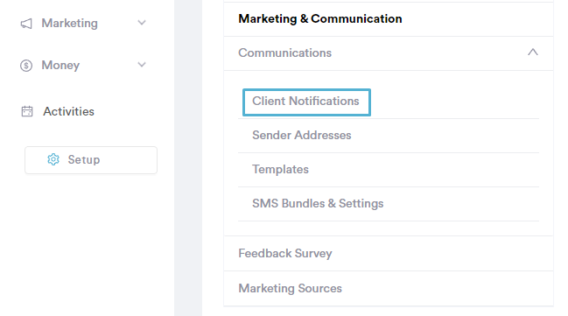The width and height of the screenshot is (568, 316).
Task: Select the Marketing sidebar label
Action: [x=69, y=23]
